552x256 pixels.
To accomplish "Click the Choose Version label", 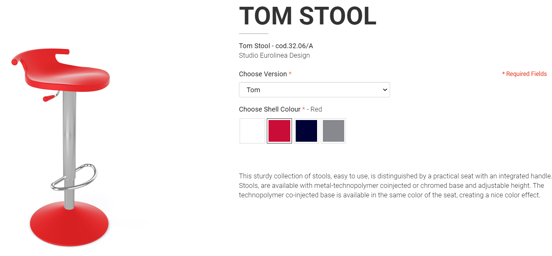I will pyautogui.click(x=263, y=74).
